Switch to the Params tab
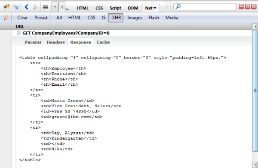Screen dimensions: 258x168 tap(33, 42)
